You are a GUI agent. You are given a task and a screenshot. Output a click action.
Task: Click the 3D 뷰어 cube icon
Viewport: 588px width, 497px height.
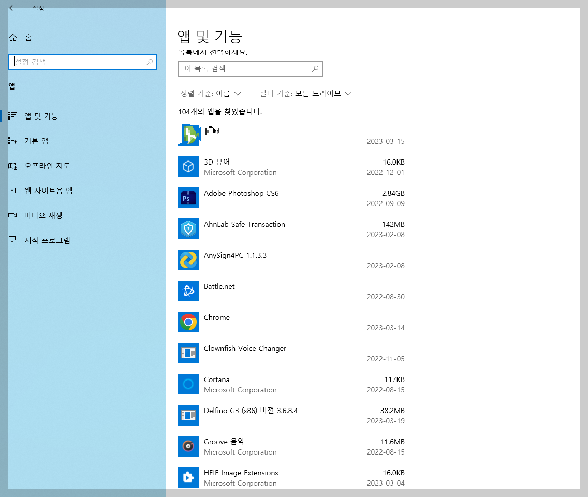coord(188,167)
